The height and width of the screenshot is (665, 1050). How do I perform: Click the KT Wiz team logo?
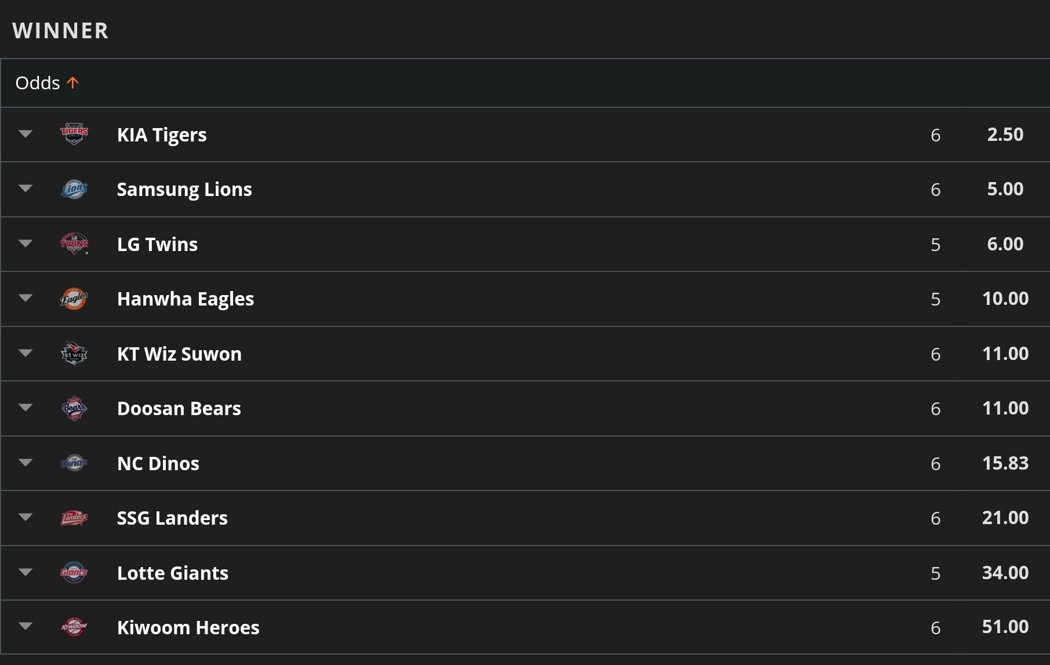click(74, 353)
